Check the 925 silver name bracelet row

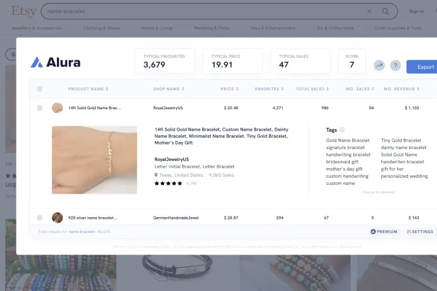[39, 218]
